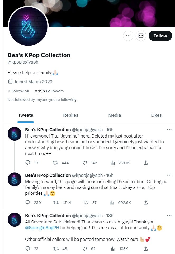Screen dimensions: 175x254
Task: Retweet the tweet with 1,744 retweets
Action: [56, 203]
